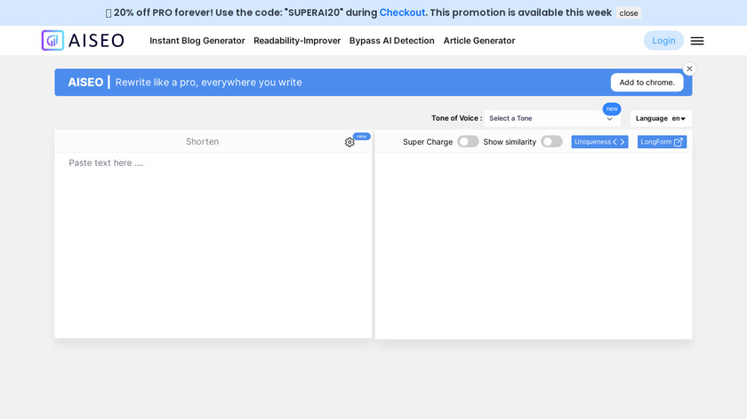Enable the Super Charge toggle
This screenshot has height=419, width=747.
(468, 142)
